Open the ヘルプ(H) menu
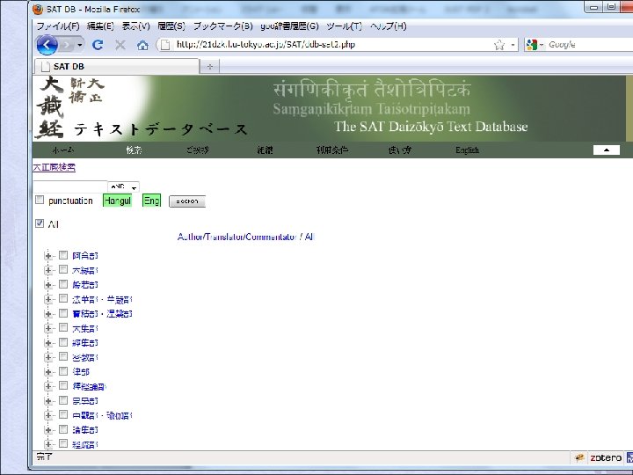The image size is (633, 475). 388,26
